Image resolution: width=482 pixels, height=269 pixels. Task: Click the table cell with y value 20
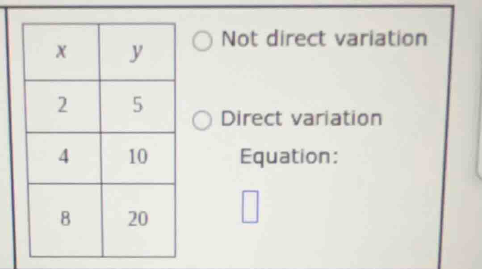pyautogui.click(x=138, y=219)
